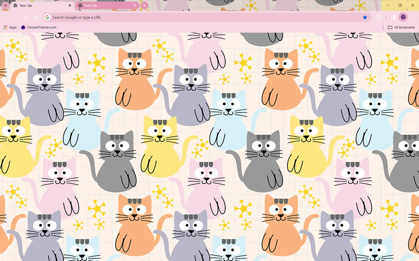The height and width of the screenshot is (261, 419).
Task: Open the Home page button
Action: 35,17
